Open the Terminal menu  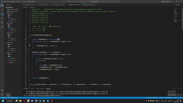coord(29,2)
